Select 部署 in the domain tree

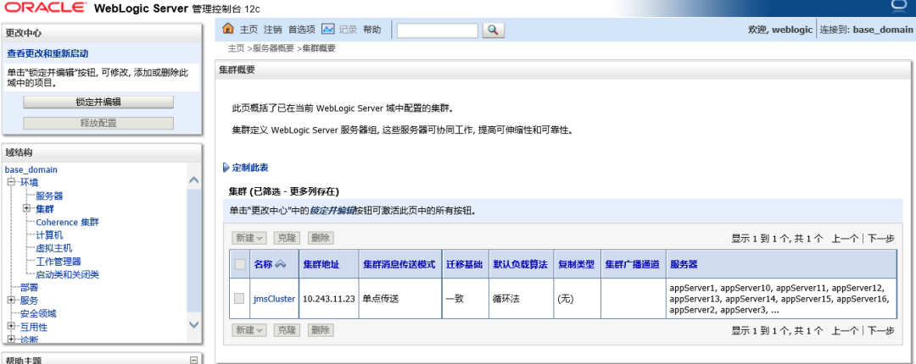(29, 288)
